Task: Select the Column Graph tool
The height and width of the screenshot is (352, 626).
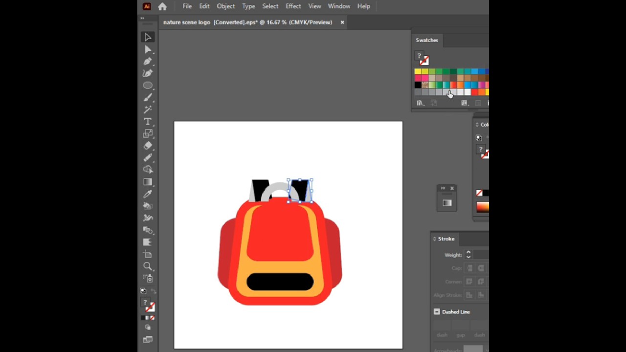Action: coord(148,242)
